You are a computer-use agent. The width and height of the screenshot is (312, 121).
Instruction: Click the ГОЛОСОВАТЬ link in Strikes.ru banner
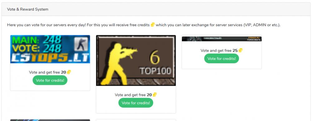point(254,40)
